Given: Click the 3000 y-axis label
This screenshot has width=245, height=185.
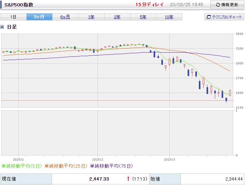Looking at the screenshot, I should (x=240, y=63).
